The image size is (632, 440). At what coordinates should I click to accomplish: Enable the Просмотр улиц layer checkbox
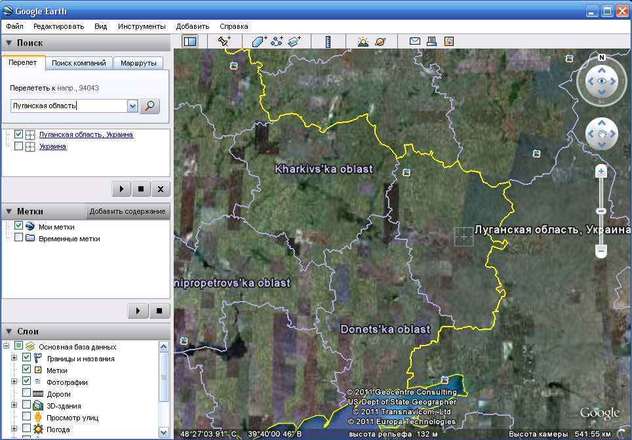(27, 416)
